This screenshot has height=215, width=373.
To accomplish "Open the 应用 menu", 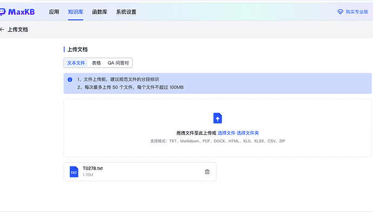I will click(54, 12).
